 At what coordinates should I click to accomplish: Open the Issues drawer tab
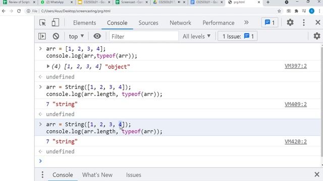click(133, 175)
